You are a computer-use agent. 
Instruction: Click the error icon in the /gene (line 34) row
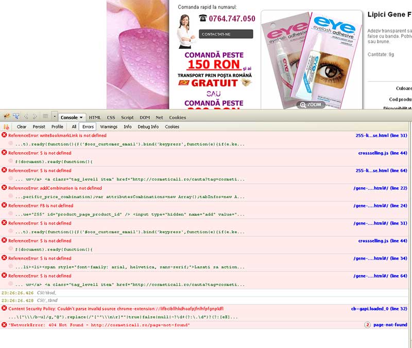[x=4, y=257]
